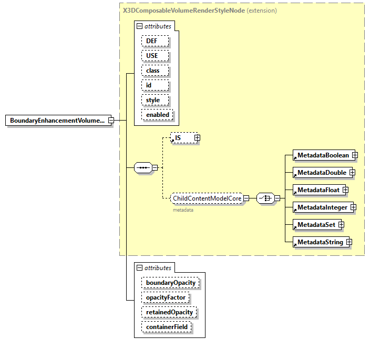Viewport: 370px width, 348px height.
Task: Expand the MetadataInteger plus icon
Action: [x=353, y=207]
